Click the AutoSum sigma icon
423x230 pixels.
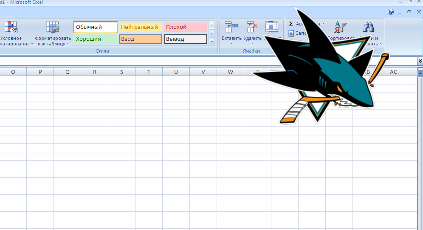coord(291,24)
